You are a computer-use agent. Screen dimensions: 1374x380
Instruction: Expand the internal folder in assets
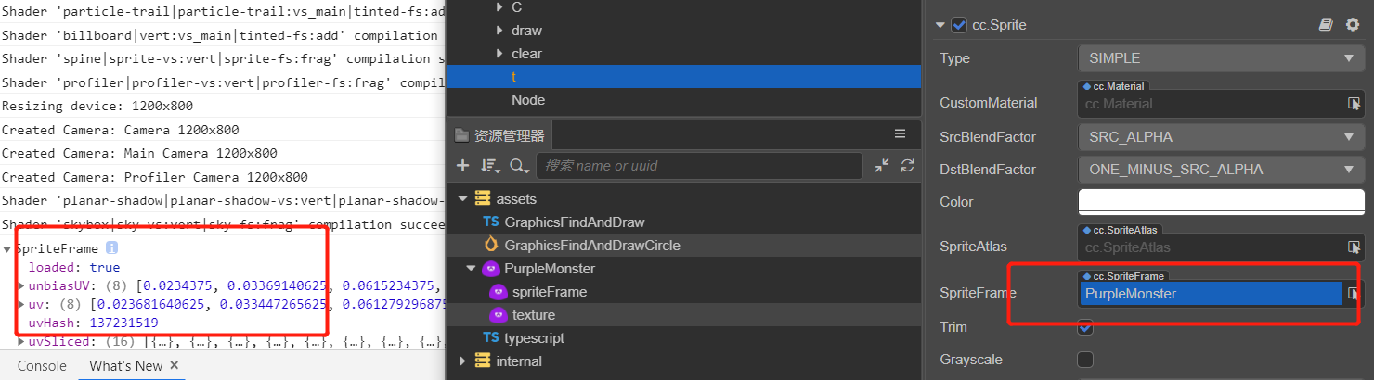pyautogui.click(x=463, y=361)
